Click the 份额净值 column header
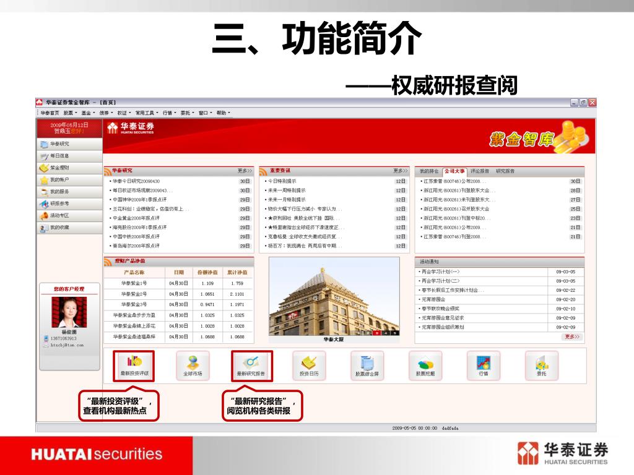Image resolution: width=634 pixels, height=475 pixels. 207,273
